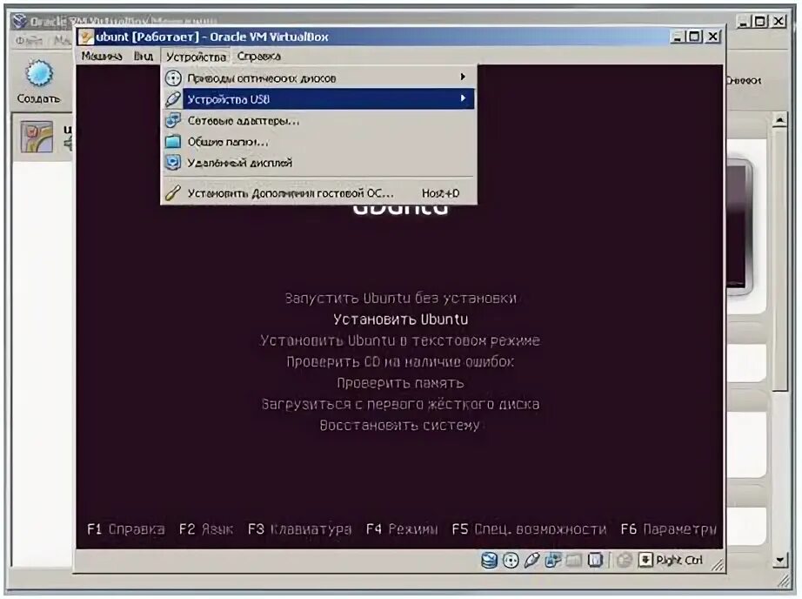Click the guest additions icon in the menu

pyautogui.click(x=173, y=193)
